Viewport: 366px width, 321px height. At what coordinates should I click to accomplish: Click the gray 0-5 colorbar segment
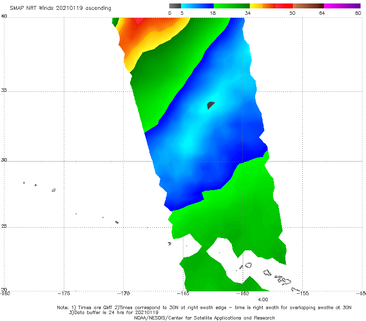175,6
